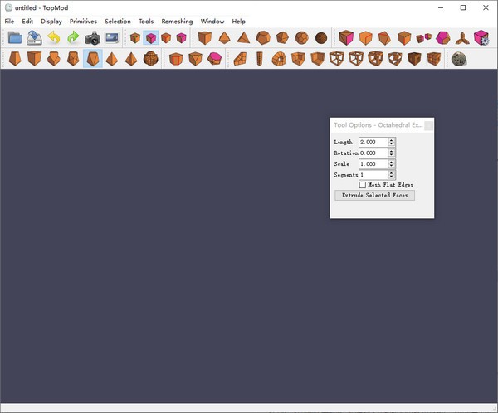Click the gray rock-like mesh icon

pos(459,59)
